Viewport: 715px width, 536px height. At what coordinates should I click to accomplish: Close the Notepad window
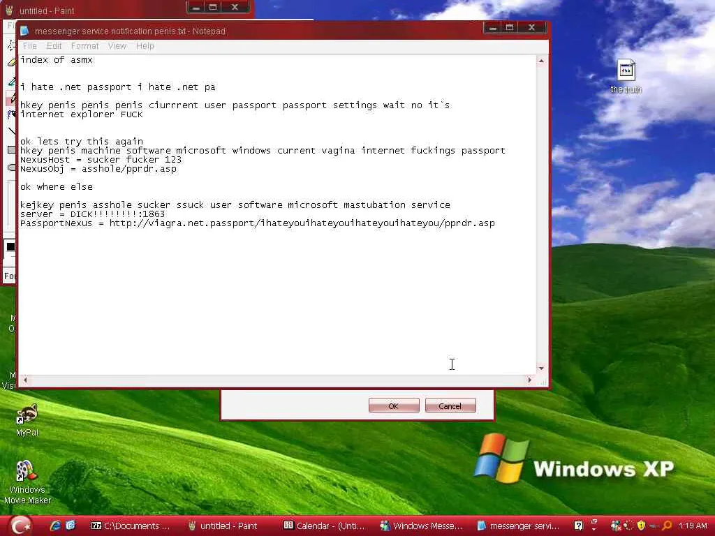[x=531, y=28]
